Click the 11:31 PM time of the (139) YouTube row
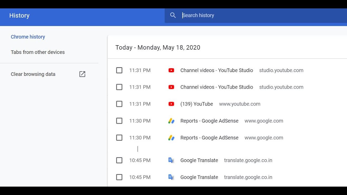347x195 pixels. click(140, 104)
